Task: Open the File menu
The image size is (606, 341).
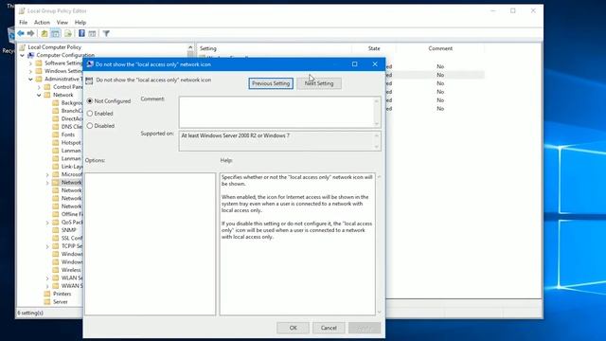Action: 23,23
